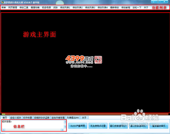Screen dimensions: 170x134
Task: Click the info box scroll-down arrow
Action: click(65, 127)
